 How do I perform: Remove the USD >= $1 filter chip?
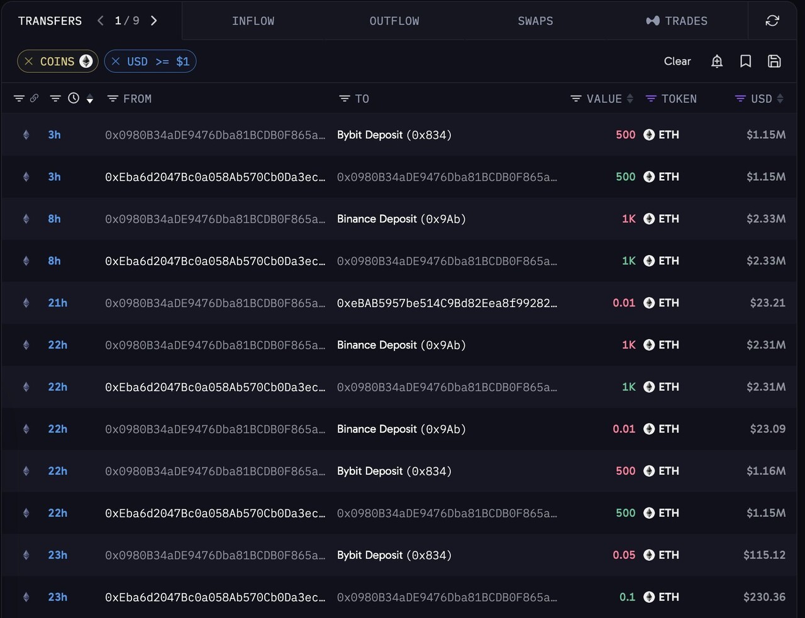tap(116, 61)
